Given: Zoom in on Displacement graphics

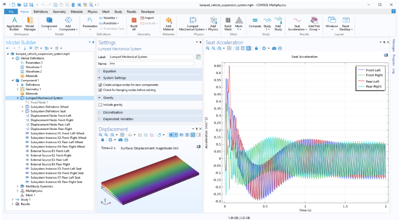Looking at the screenshot, I should click(100, 135).
